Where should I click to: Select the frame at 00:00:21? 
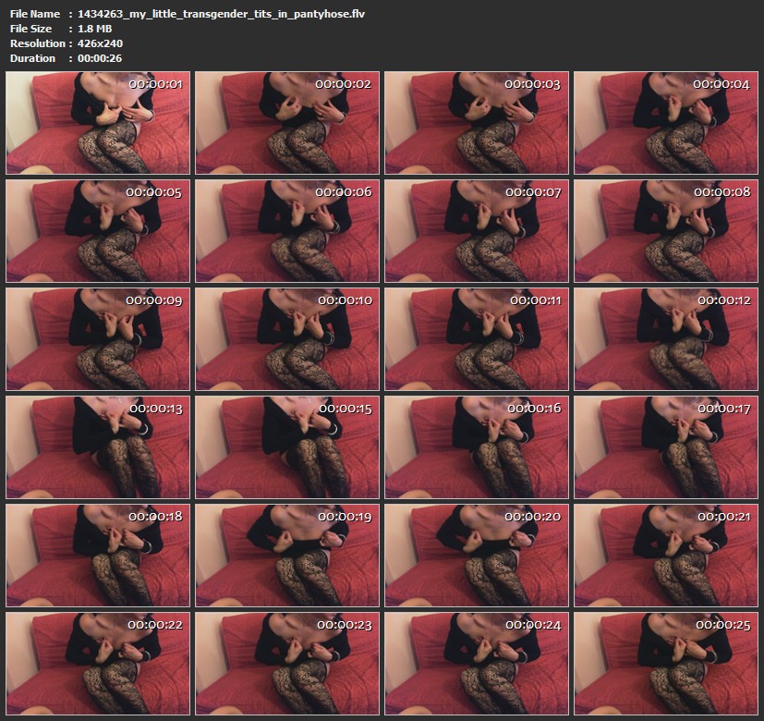pyautogui.click(x=665, y=555)
